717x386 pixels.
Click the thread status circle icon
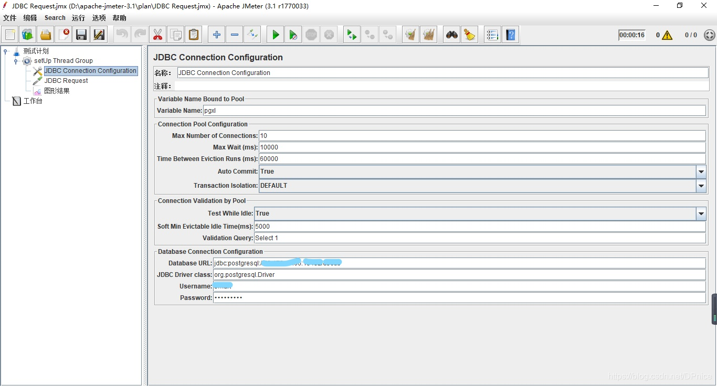pos(710,35)
